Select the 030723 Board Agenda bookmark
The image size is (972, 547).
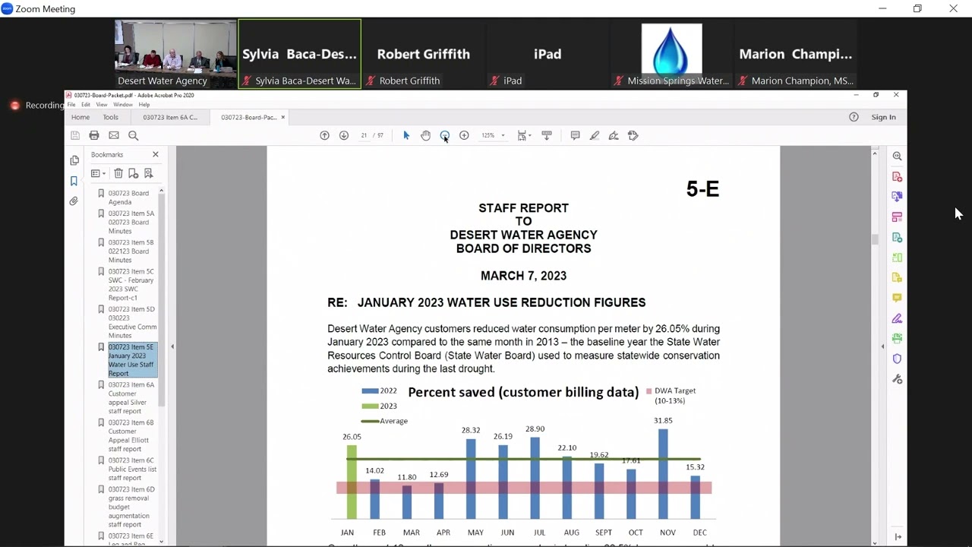coord(128,198)
